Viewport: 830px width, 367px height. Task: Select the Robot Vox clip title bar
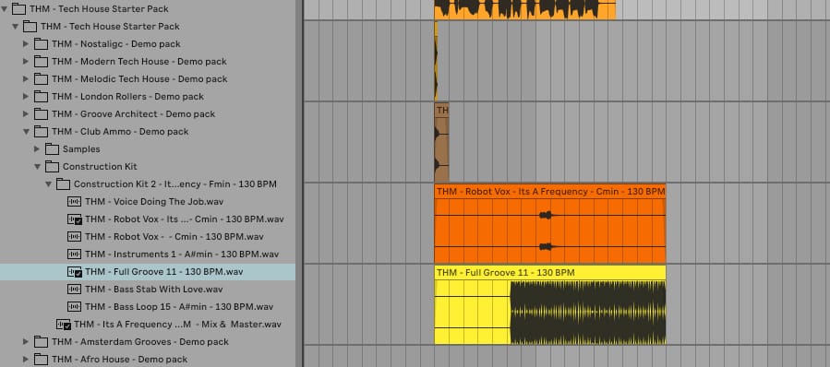(550, 192)
